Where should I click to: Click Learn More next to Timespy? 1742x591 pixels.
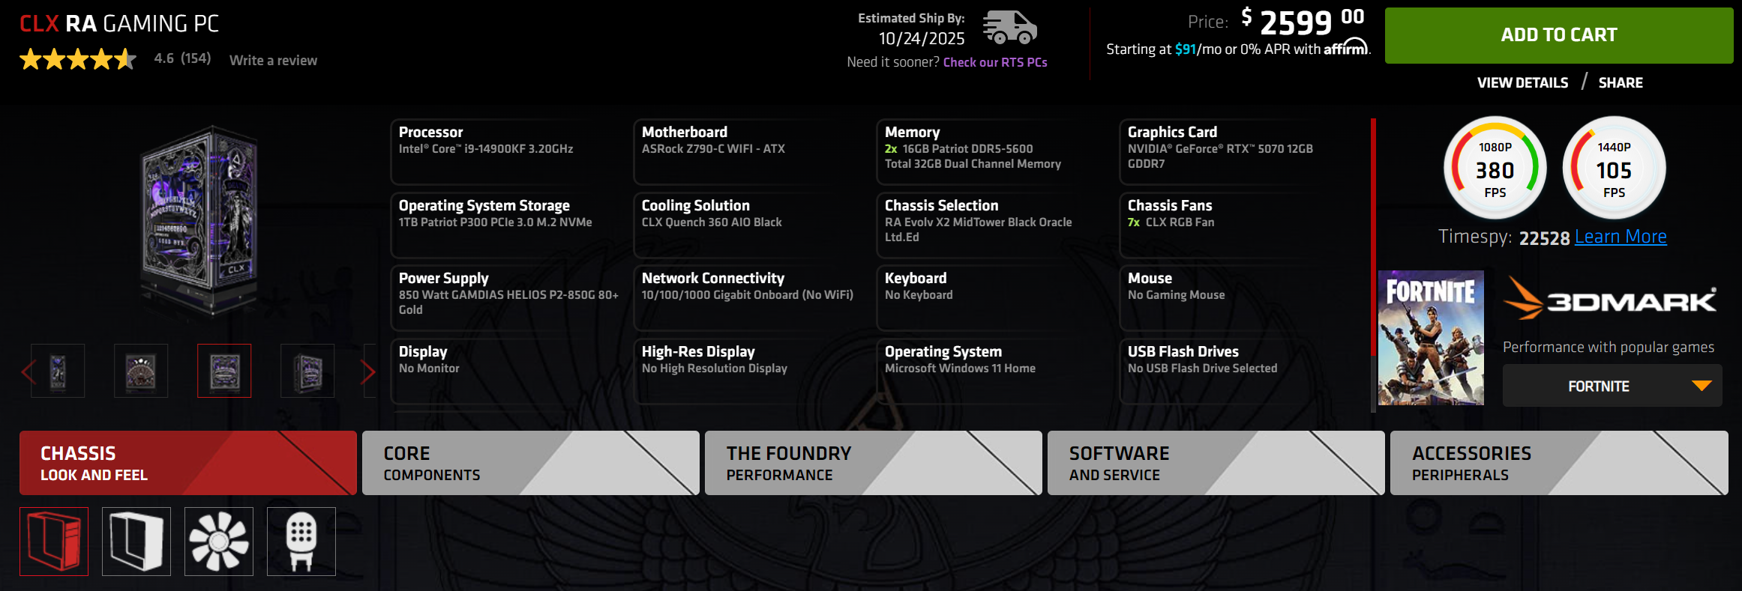(x=1621, y=237)
